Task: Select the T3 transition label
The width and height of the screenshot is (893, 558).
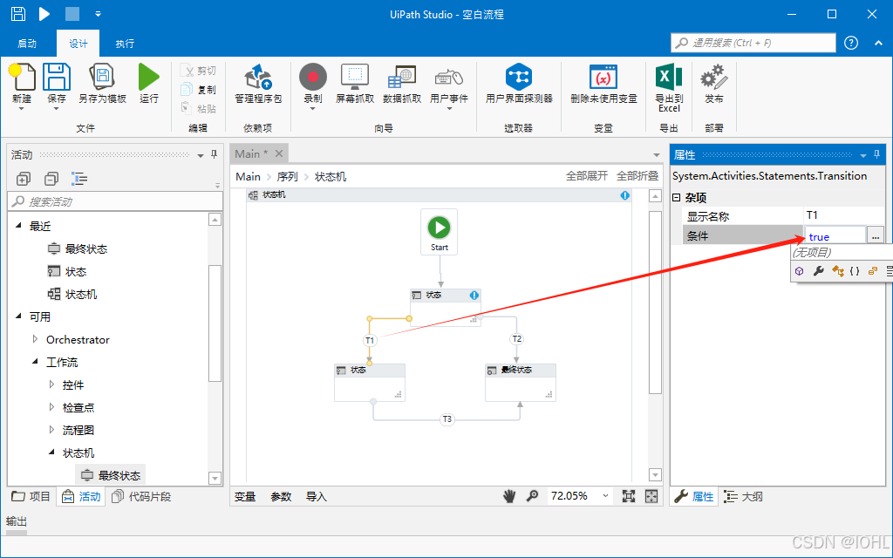Action: 447,419
